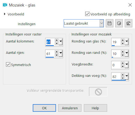
Task: Expand the Voorbeeld preview section
Action: [4, 14]
